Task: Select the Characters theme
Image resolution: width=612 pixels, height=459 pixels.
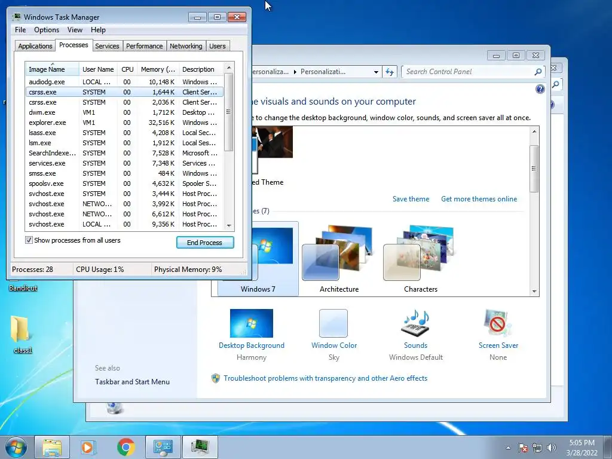Action: (420, 259)
